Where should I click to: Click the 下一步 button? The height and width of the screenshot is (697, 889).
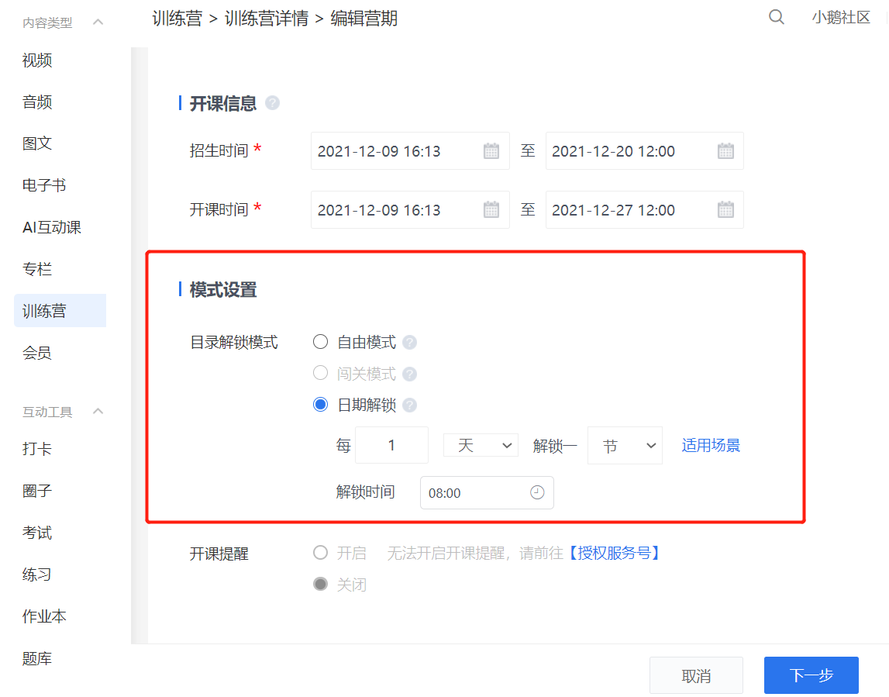811,675
